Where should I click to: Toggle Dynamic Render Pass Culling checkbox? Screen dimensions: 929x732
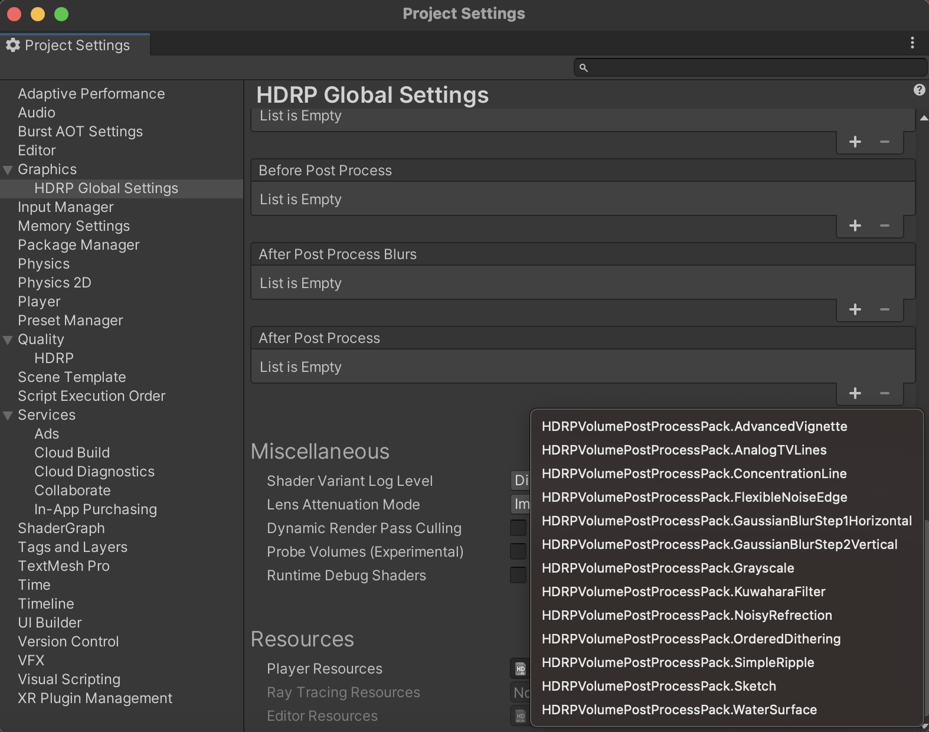tap(518, 528)
